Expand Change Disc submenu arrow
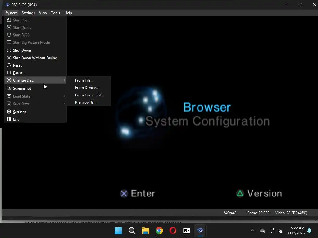Screen dimensions: 318x238 64,80
